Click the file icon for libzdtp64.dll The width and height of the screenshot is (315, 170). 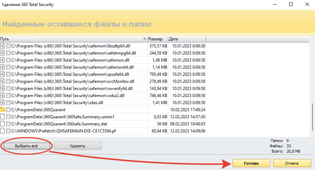[x=3, y=46]
